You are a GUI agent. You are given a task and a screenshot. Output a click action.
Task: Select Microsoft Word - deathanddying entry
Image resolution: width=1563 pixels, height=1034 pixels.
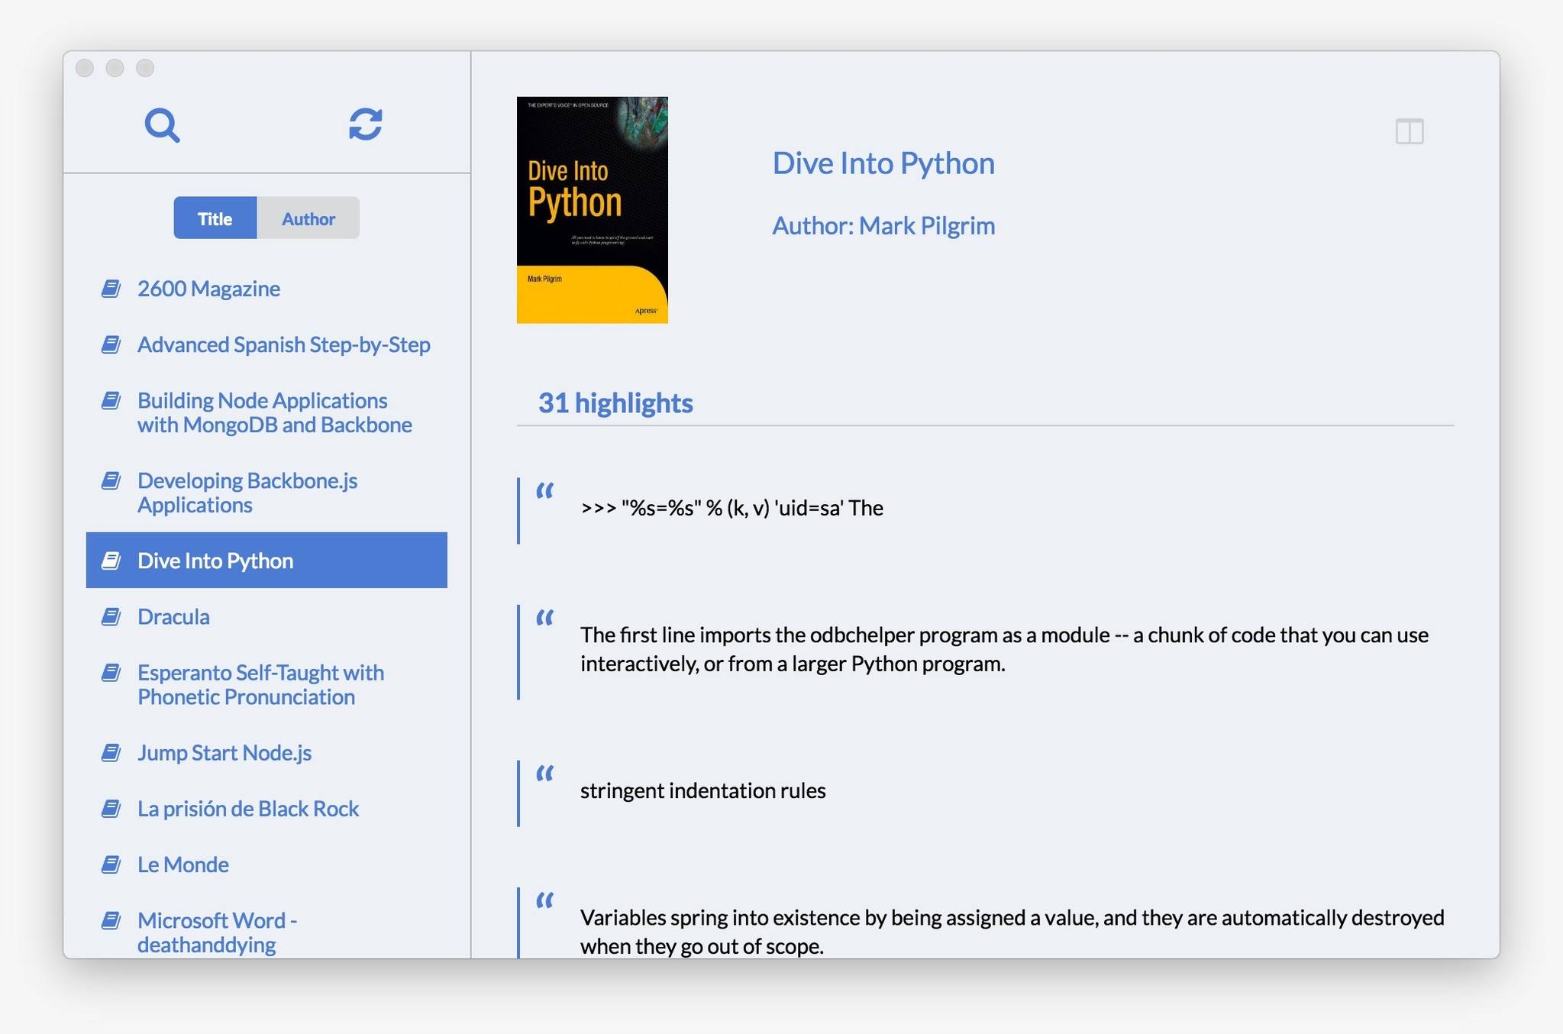point(266,926)
